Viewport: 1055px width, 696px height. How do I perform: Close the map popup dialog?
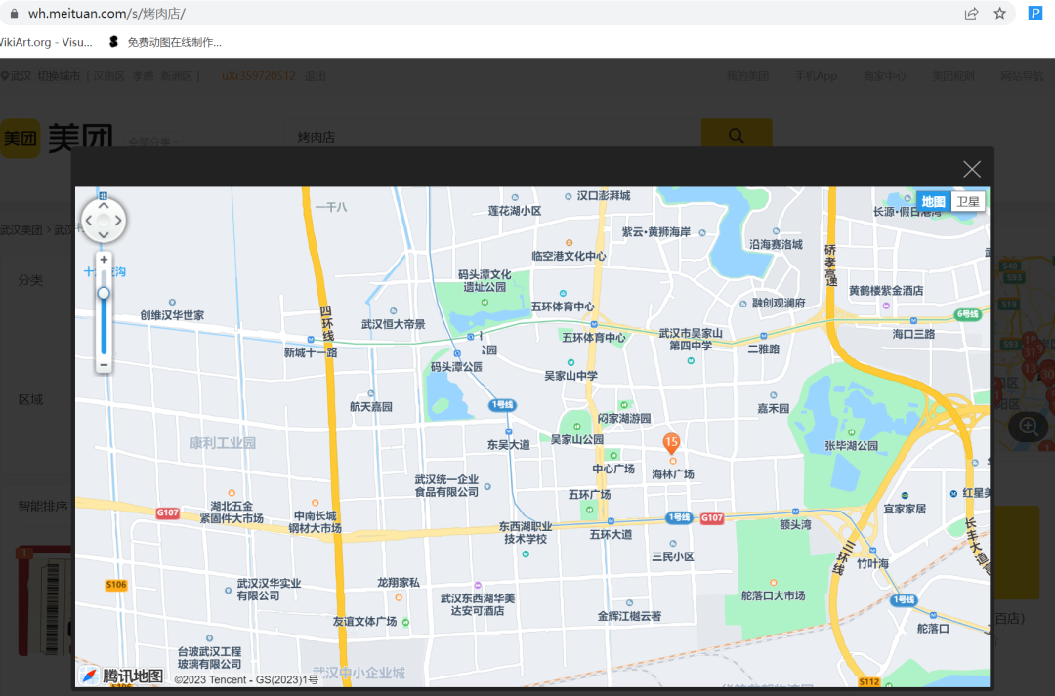point(972,169)
